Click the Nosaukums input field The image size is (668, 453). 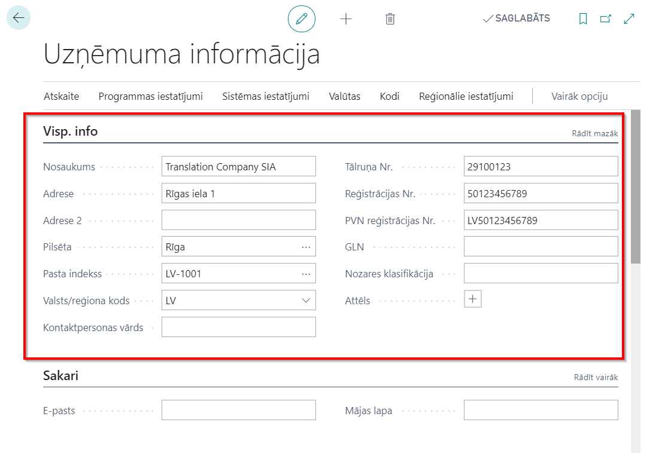pos(239,166)
